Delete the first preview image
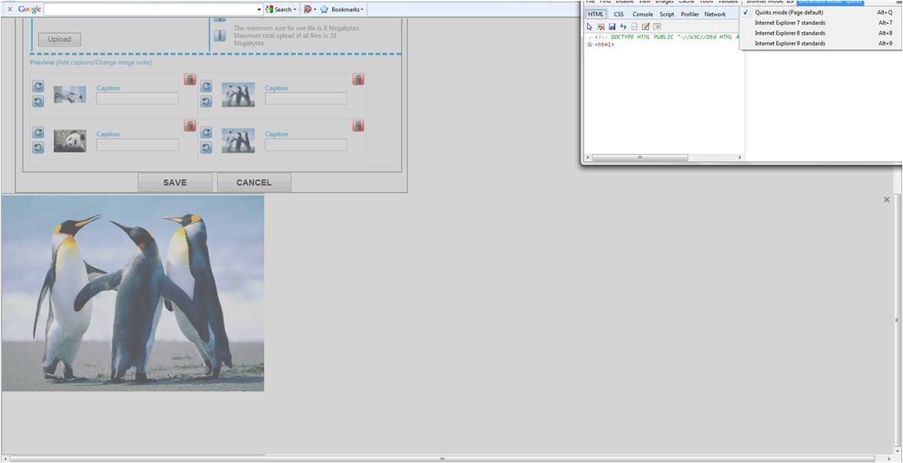Screen dimensions: 903x463 pos(190,80)
